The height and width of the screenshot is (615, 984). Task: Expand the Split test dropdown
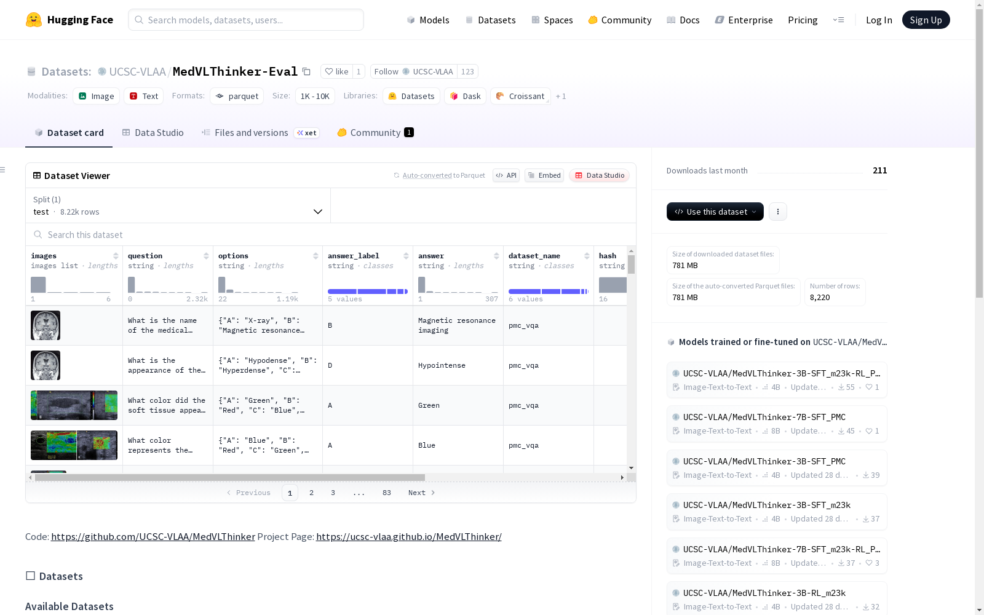(x=178, y=205)
